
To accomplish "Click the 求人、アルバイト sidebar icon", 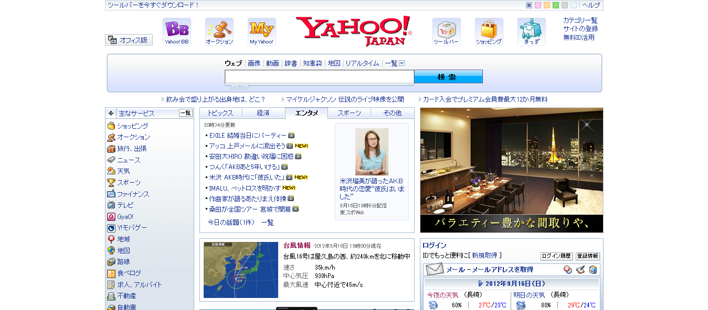I will pos(111,284).
